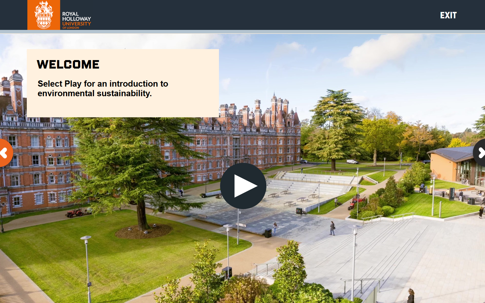Start playback of the environmental sustainability introduction
Screen dimensions: 485x303
tap(243, 185)
